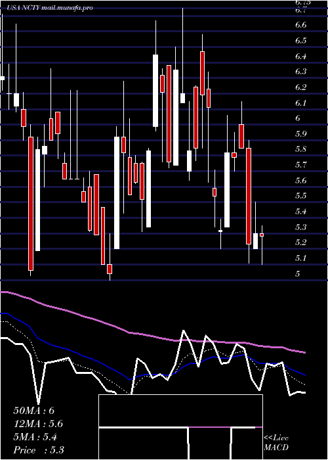This screenshot has height=460, width=328.
Task: Click the 50MA : 6 label
Action: (34, 411)
